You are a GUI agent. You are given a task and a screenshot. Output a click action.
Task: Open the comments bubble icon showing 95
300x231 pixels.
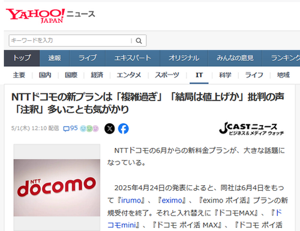point(70,128)
